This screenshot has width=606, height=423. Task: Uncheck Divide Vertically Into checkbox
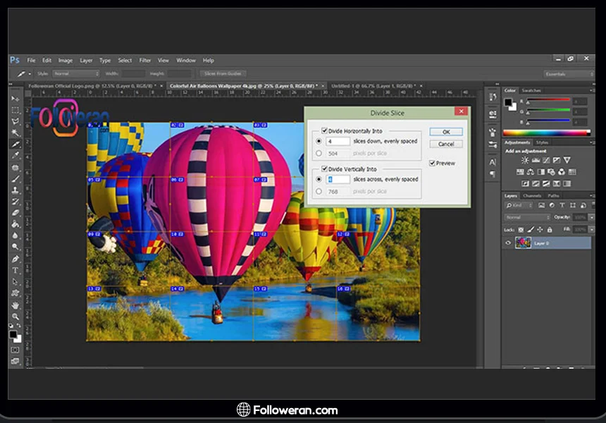[x=324, y=169]
